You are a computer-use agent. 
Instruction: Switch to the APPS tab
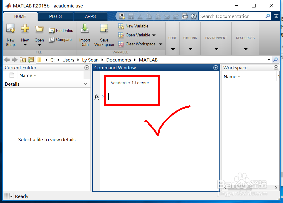point(90,16)
